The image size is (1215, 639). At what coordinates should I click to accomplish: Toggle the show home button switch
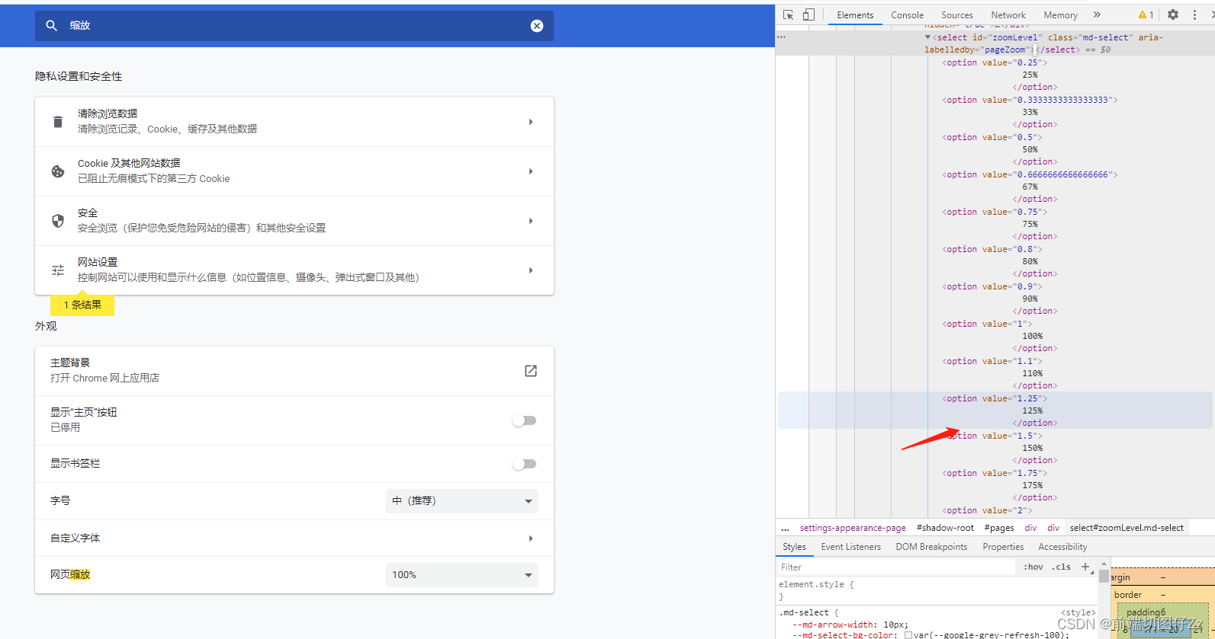[525, 420]
